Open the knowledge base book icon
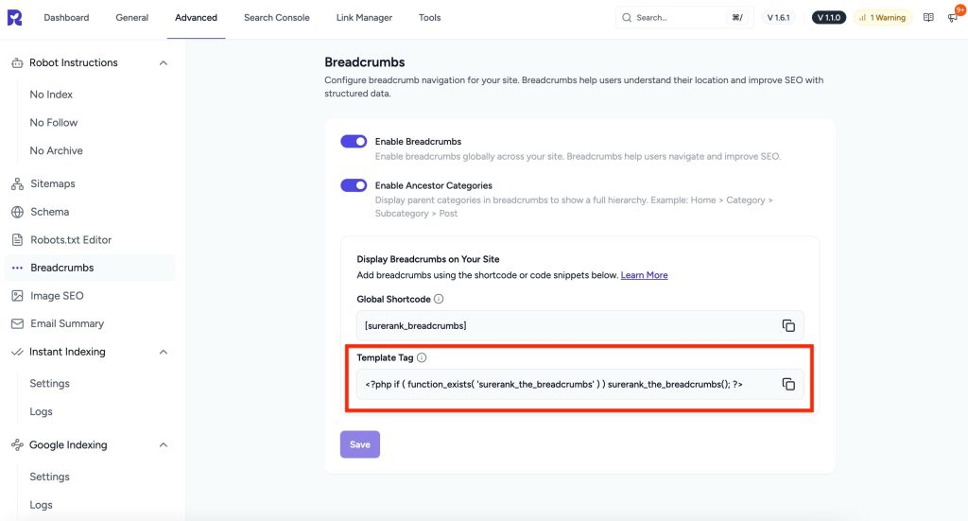 pyautogui.click(x=928, y=18)
